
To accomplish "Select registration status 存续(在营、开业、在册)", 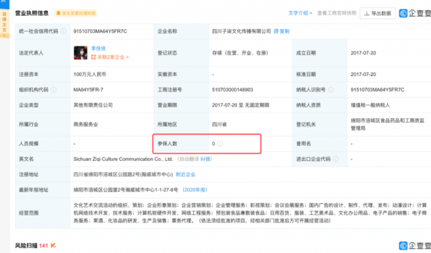I will coord(240,52).
